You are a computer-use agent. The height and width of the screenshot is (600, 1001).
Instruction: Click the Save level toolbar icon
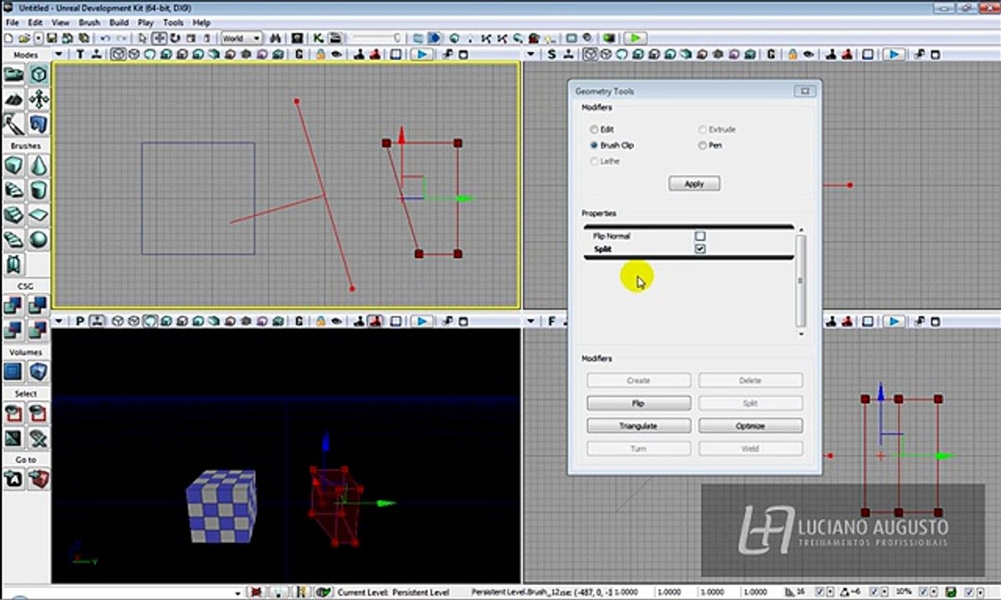pos(52,38)
